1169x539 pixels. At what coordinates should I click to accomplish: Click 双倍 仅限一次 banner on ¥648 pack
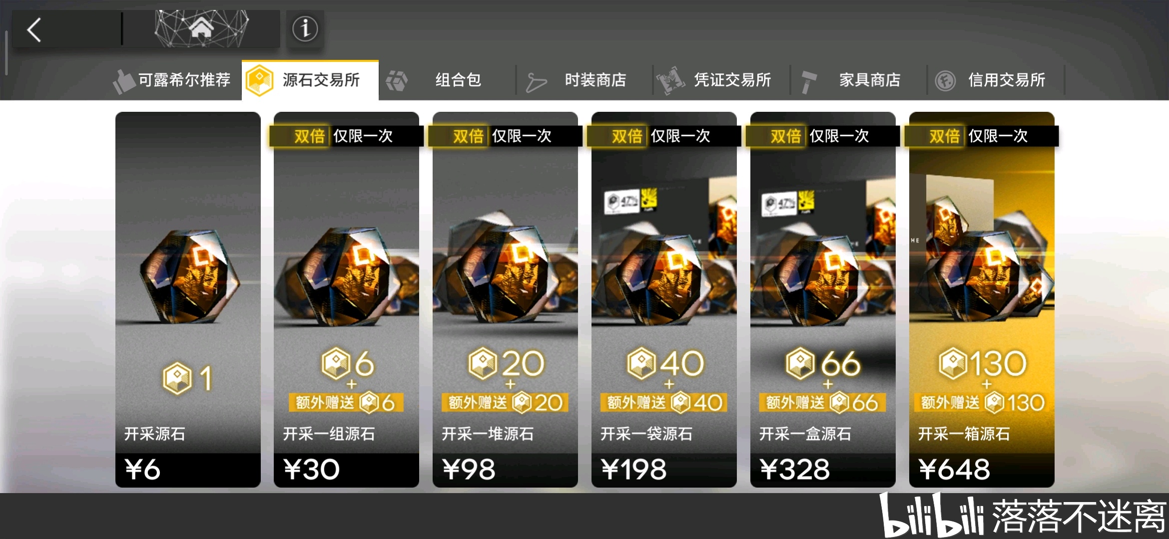point(981,136)
